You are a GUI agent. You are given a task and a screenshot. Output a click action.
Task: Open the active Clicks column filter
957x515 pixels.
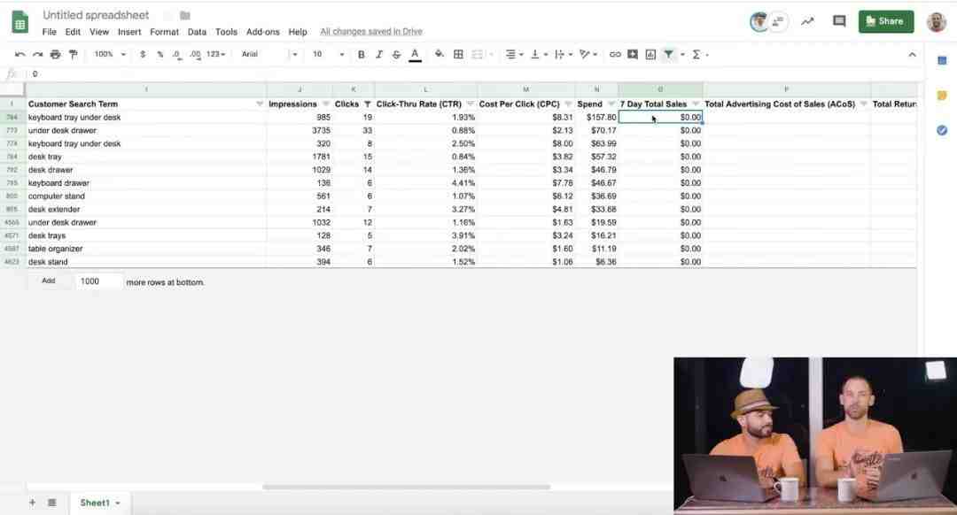click(368, 104)
